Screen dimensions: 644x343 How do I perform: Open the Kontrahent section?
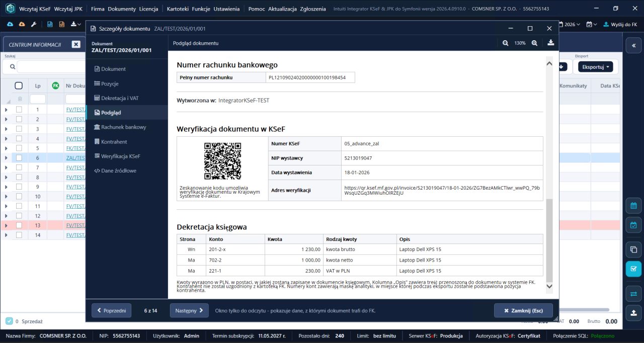click(x=127, y=142)
